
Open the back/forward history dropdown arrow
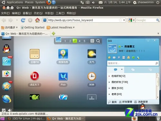point(17,20)
